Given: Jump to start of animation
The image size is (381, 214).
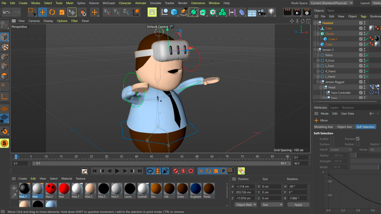Looking at the screenshot, I should (94, 171).
